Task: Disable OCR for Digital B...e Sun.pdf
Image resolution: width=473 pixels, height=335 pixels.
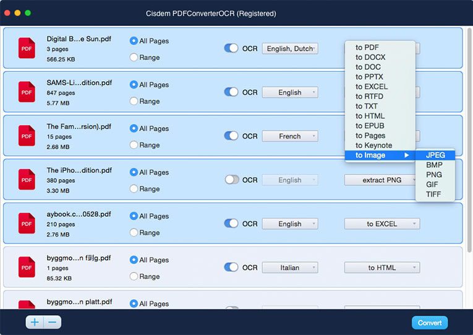Action: point(231,48)
